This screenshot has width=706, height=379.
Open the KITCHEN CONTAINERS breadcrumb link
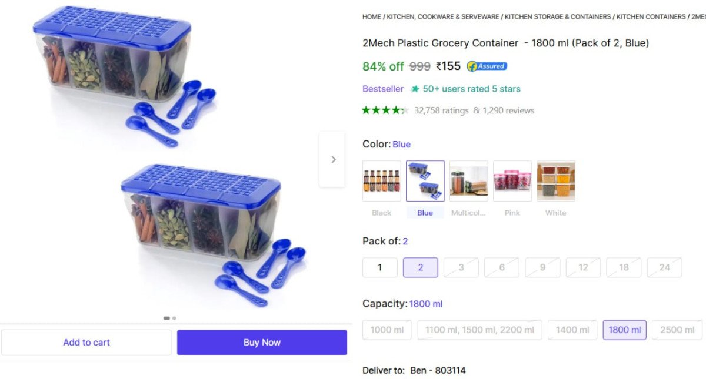coord(650,16)
